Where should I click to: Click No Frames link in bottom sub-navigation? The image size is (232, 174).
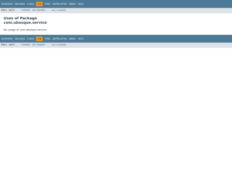pyautogui.click(x=39, y=45)
